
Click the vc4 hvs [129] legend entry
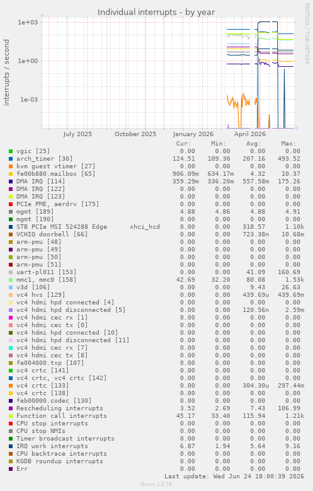click(x=41, y=294)
